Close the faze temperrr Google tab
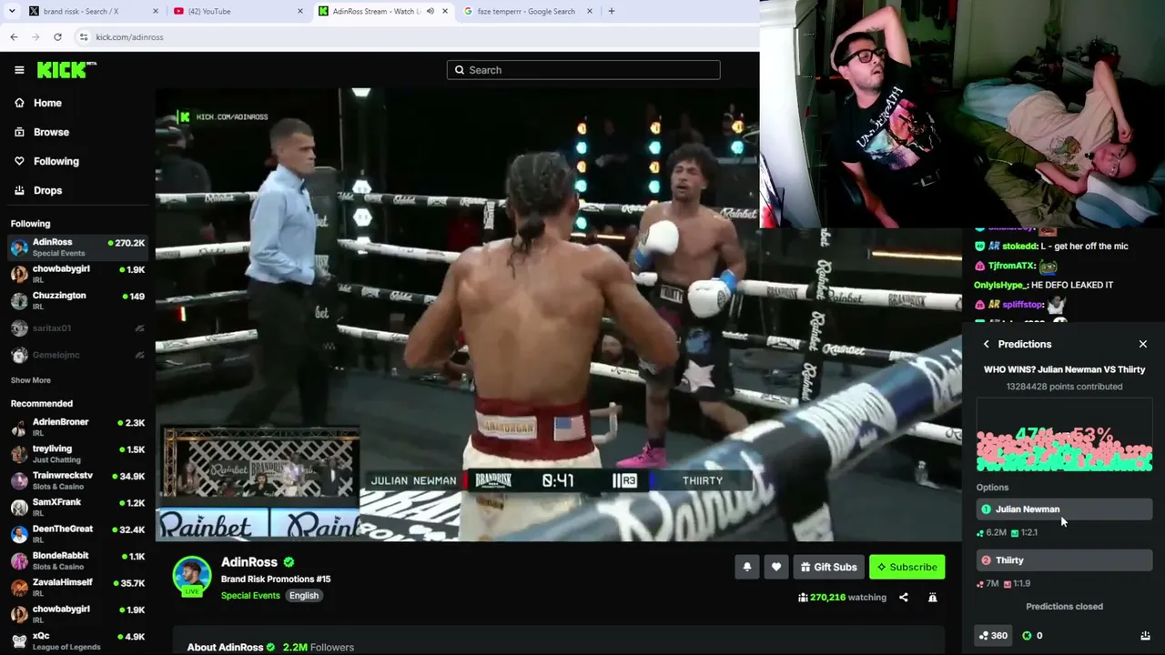1165x655 pixels. click(590, 11)
